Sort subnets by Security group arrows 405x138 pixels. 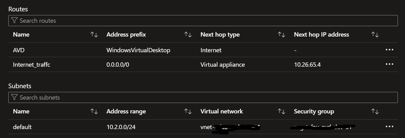[375, 112]
